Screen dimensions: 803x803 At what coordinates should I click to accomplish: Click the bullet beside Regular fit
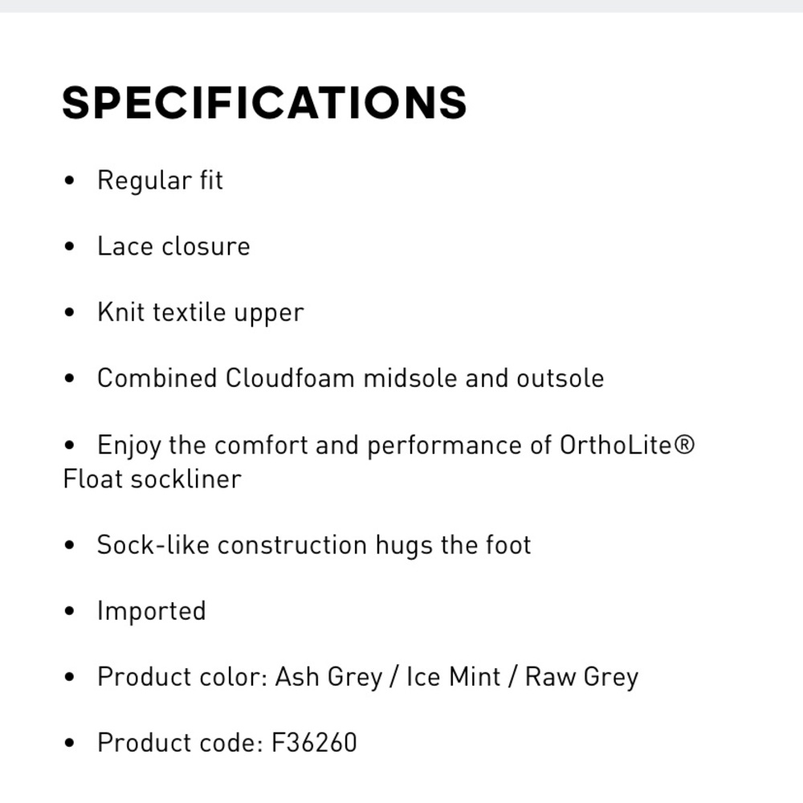(x=70, y=181)
